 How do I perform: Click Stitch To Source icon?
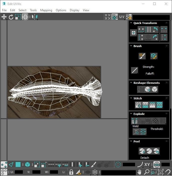(x=152, y=105)
